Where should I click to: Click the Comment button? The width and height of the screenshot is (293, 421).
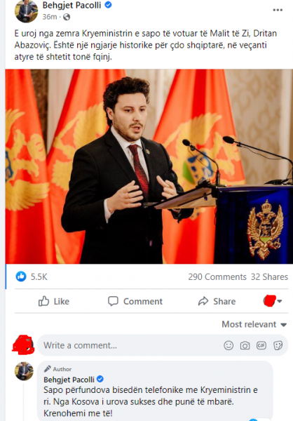(135, 301)
